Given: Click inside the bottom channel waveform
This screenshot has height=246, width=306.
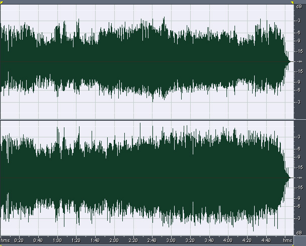Looking at the screenshot, I should pos(147,178).
